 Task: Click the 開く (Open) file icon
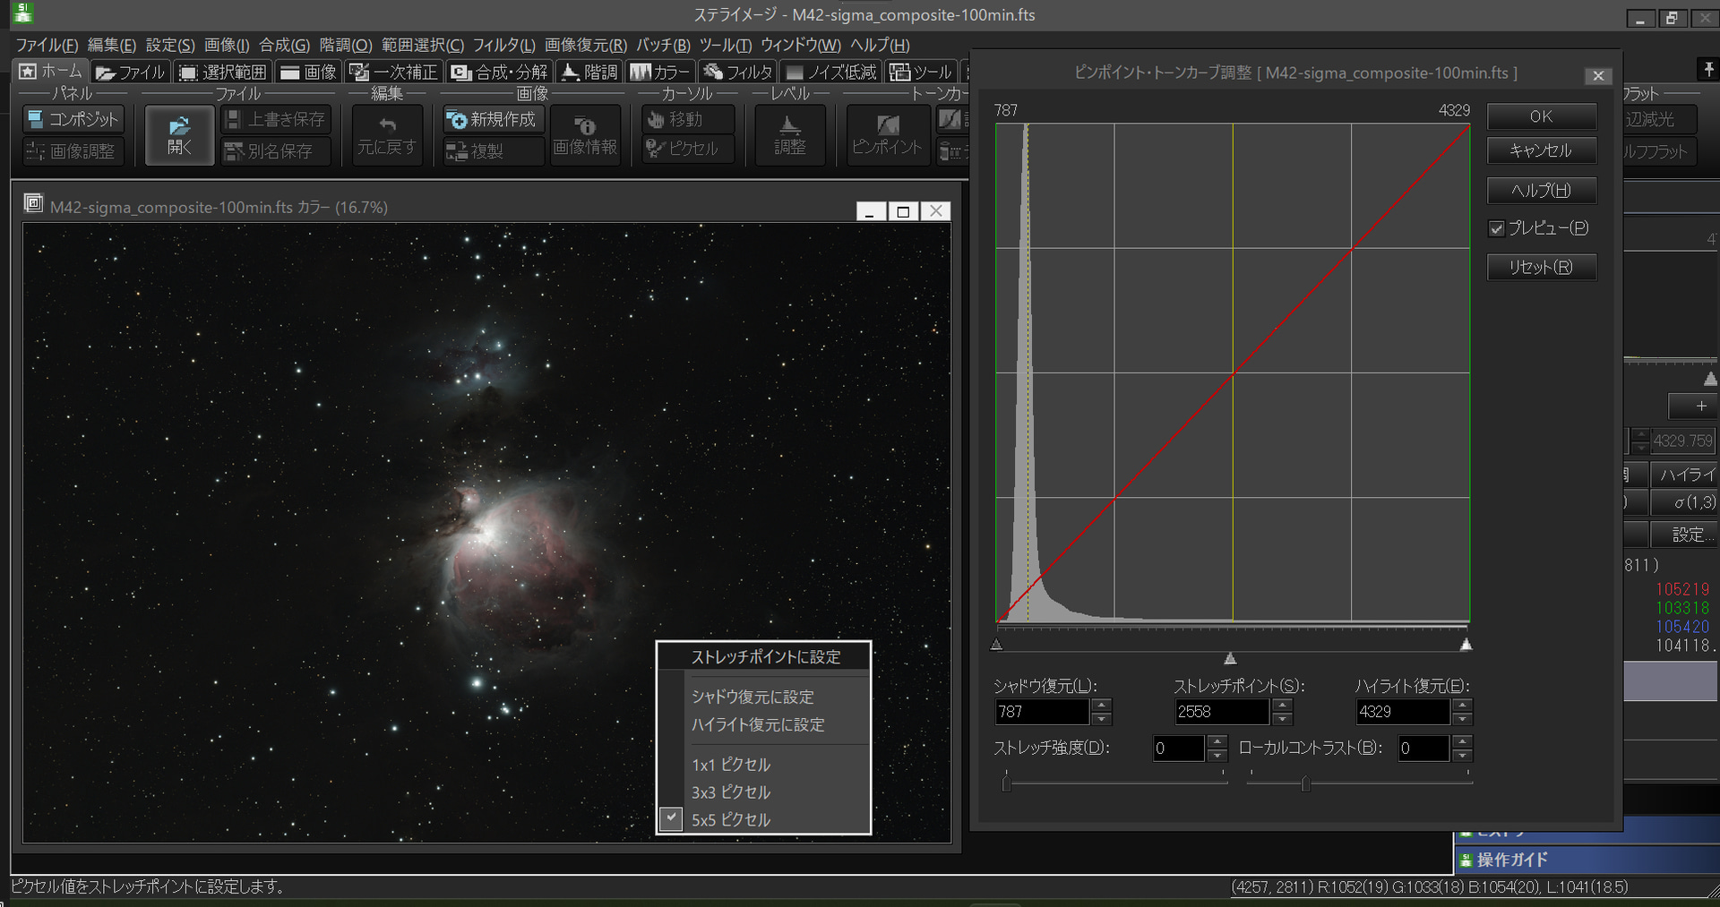[x=179, y=134]
